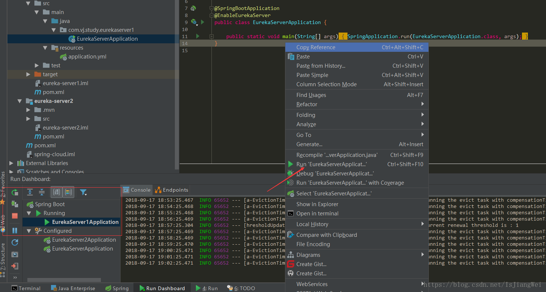546x292 pixels.
Task: Collapse the eureka-server2 module node
Action: (20, 101)
